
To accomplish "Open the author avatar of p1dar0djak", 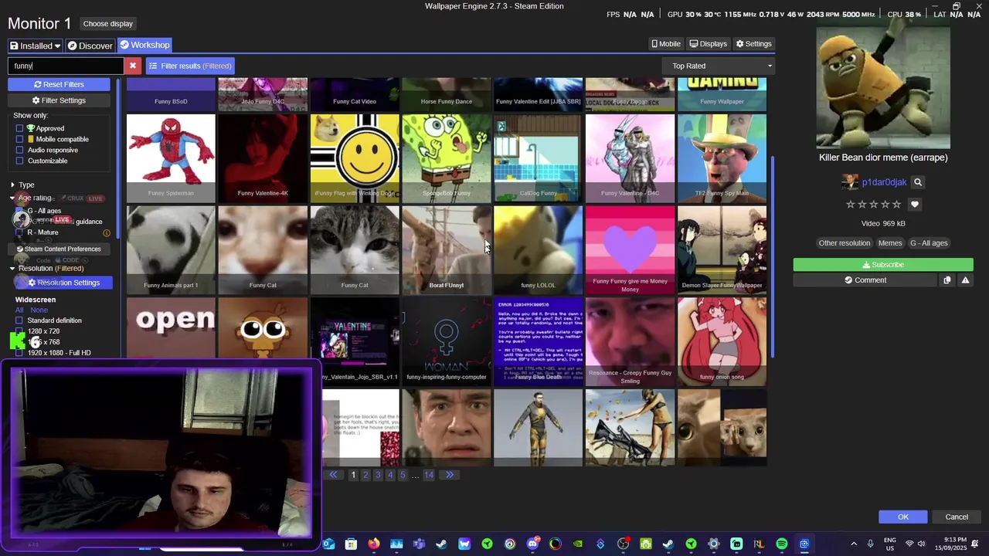I will pyautogui.click(x=850, y=182).
